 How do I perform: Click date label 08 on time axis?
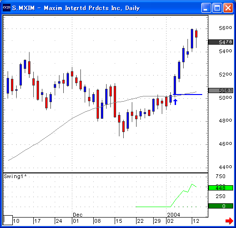(98, 221)
